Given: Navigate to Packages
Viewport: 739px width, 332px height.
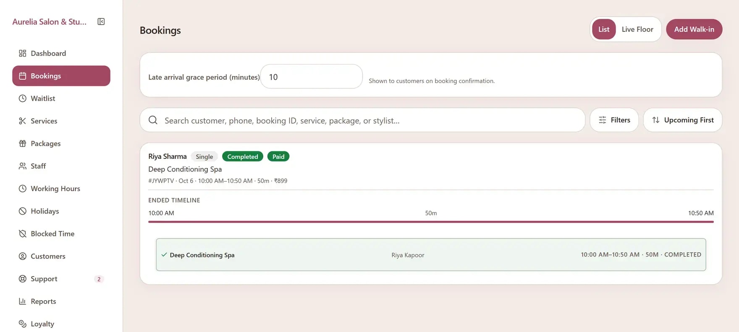Looking at the screenshot, I should [x=61, y=143].
